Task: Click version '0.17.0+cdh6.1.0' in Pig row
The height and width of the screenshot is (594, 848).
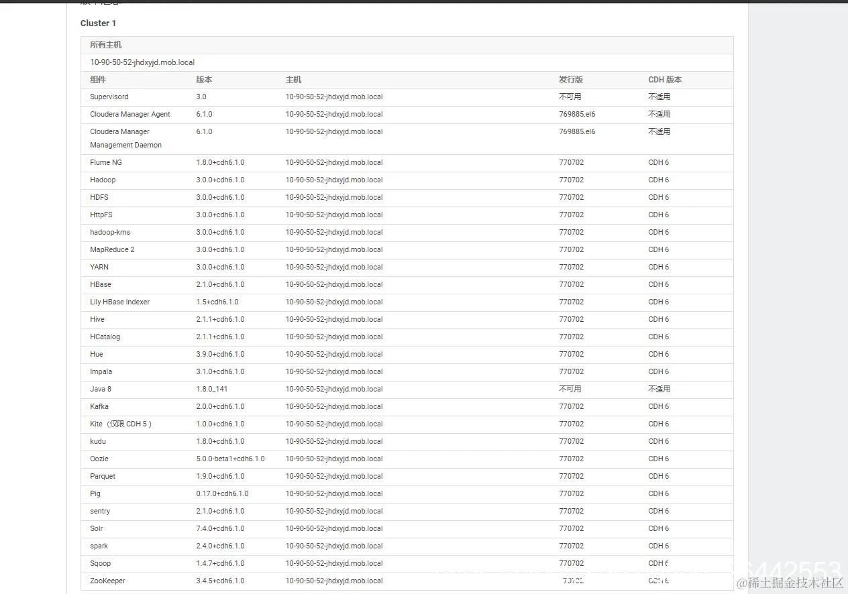Action: pyautogui.click(x=222, y=494)
